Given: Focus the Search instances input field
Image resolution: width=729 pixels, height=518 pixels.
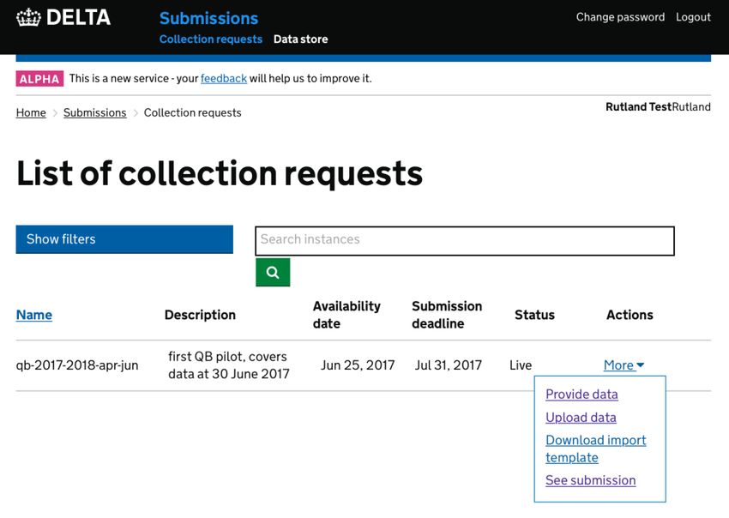Looking at the screenshot, I should coord(465,241).
